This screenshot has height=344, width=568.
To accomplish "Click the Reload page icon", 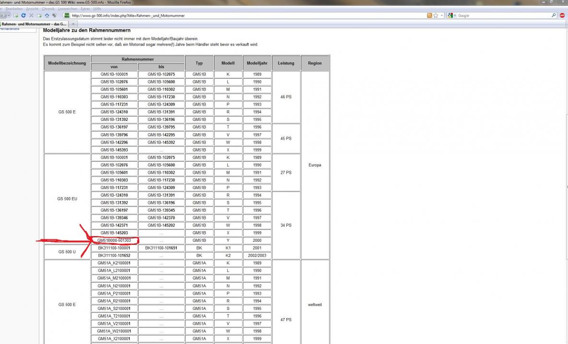I will (23, 15).
